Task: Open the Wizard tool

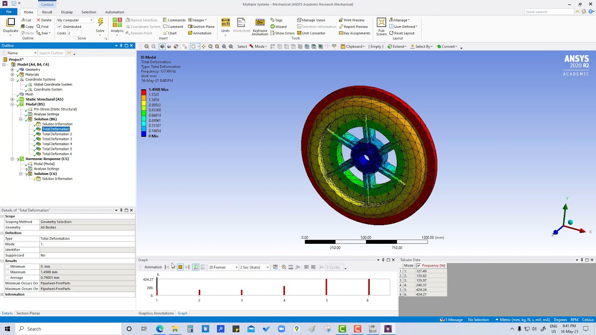Action: coord(278,27)
